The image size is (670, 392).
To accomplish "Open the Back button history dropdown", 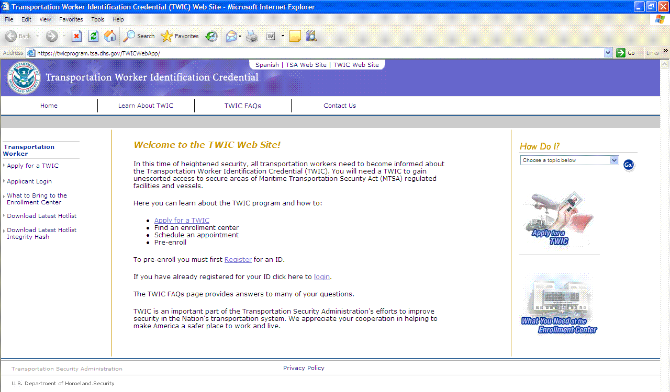I will [38, 36].
